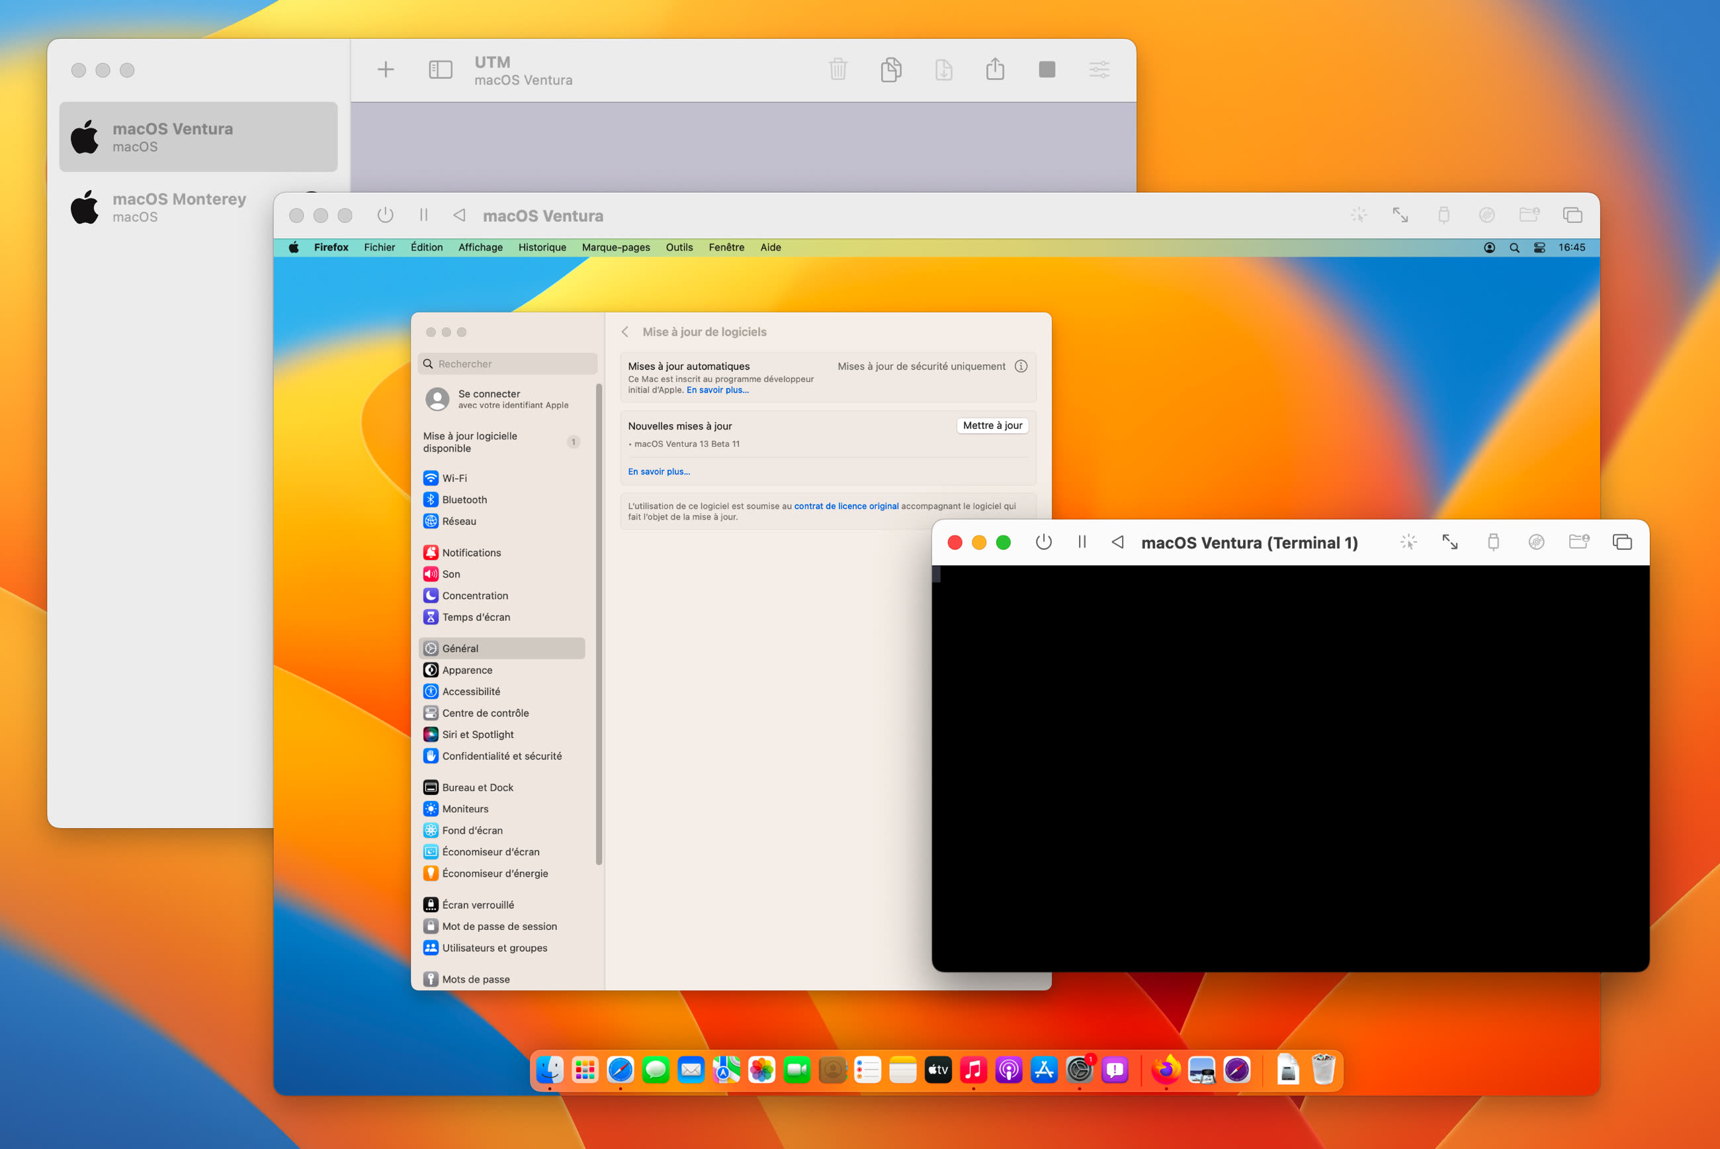Image resolution: width=1720 pixels, height=1149 pixels.
Task: Clone the VM with the duplicate icon
Action: pos(890,69)
